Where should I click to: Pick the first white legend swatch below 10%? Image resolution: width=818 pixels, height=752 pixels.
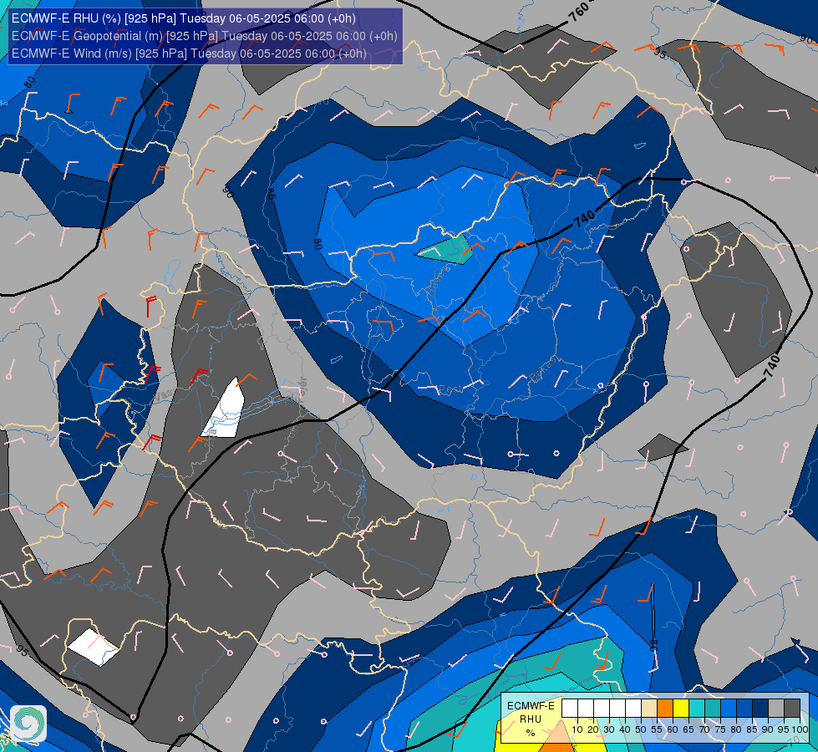(x=570, y=709)
